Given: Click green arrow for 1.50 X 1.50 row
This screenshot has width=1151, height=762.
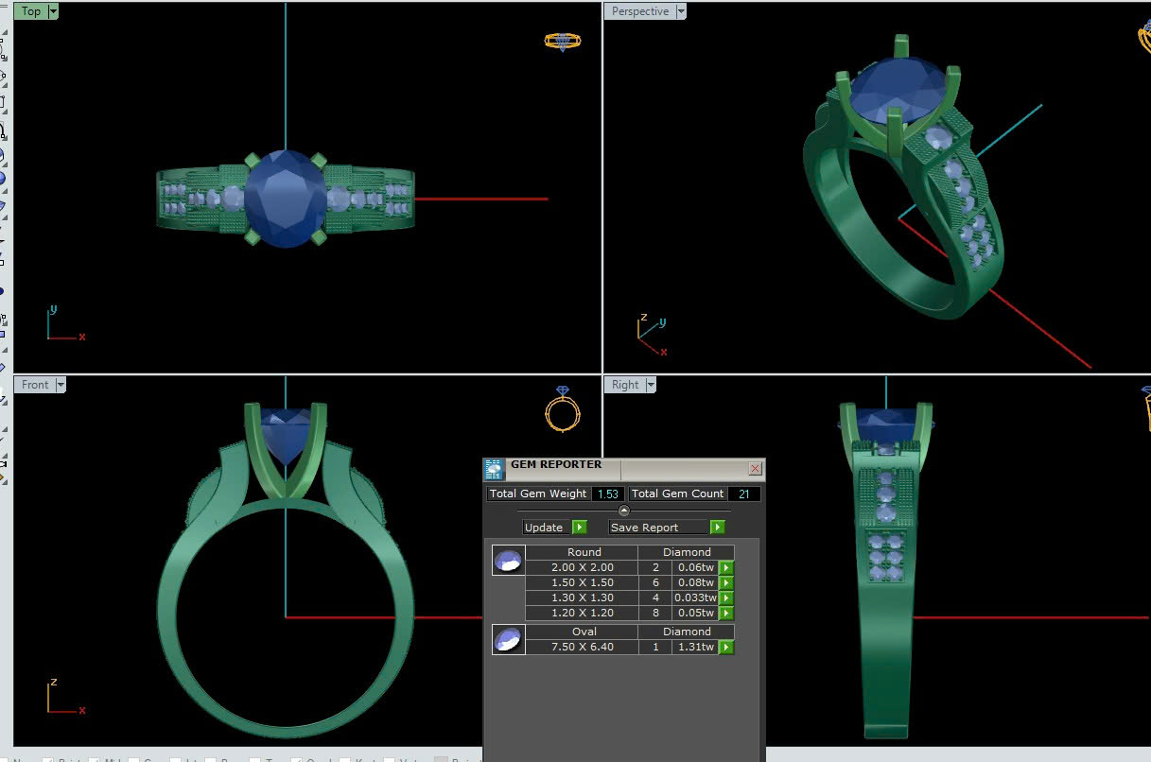Looking at the screenshot, I should [x=725, y=583].
